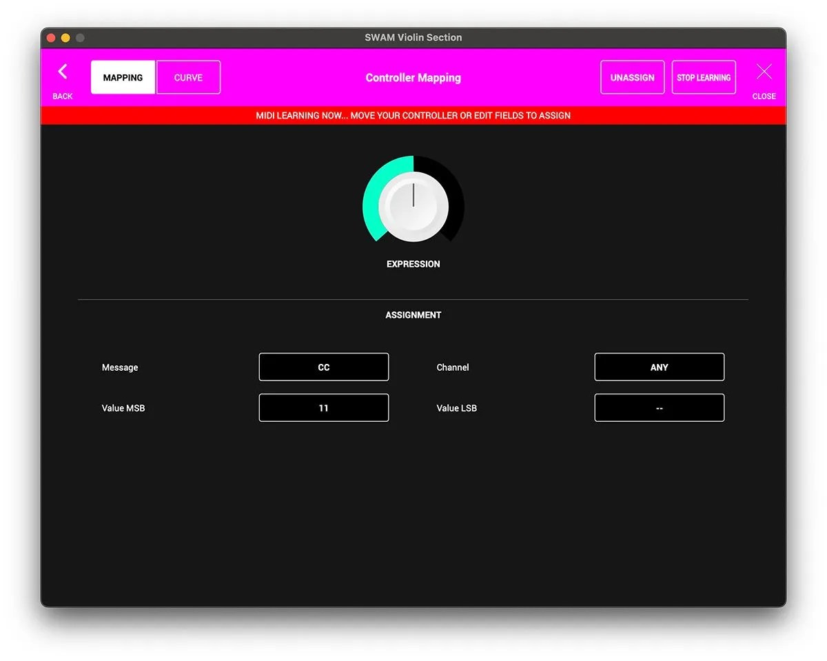Click the EXPRESSION label below the knob

(x=413, y=264)
